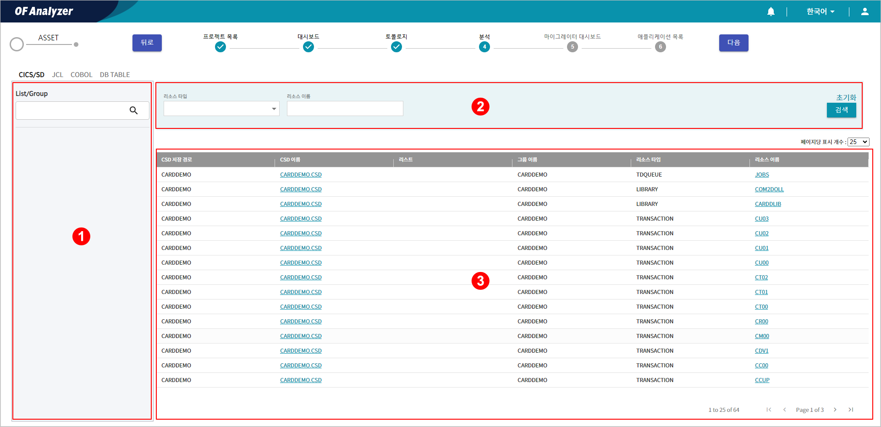Sort by CSD 이름 column header

tap(290, 160)
